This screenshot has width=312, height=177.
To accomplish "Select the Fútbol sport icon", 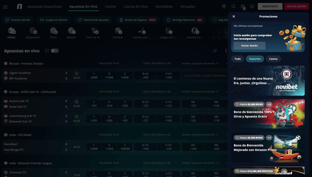I will click(x=12, y=33).
